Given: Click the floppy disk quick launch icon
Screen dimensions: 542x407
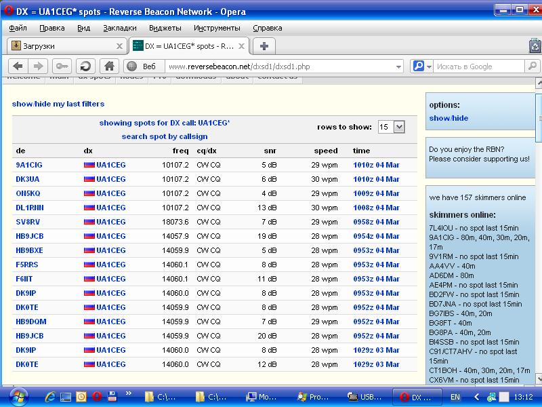Looking at the screenshot, I should click(x=112, y=397).
